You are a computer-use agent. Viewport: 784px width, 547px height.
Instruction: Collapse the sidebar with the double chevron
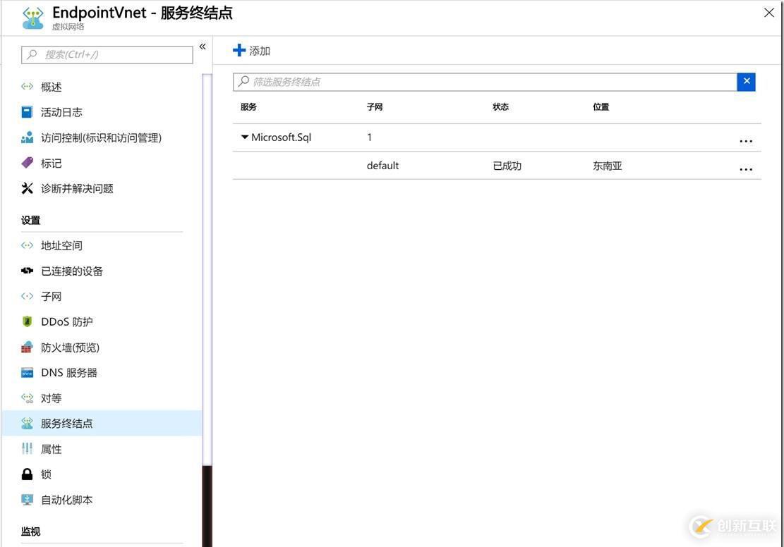[203, 47]
